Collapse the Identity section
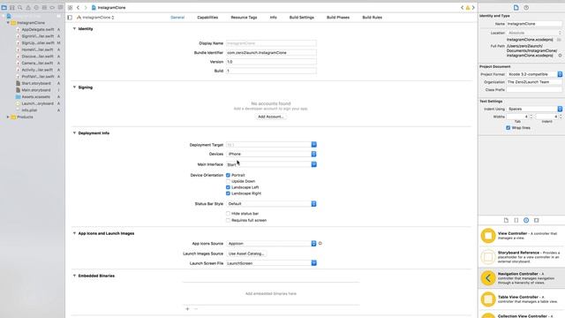Image resolution: width=565 pixels, height=318 pixels. tap(74, 28)
